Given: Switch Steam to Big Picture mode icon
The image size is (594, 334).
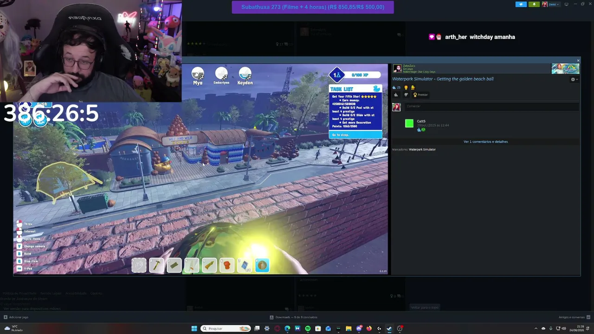Looking at the screenshot, I should click(566, 4).
